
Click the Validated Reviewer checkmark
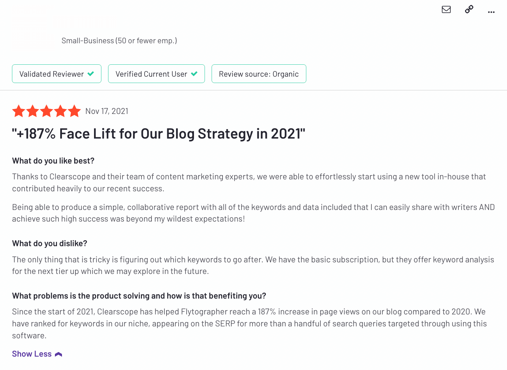tap(91, 74)
